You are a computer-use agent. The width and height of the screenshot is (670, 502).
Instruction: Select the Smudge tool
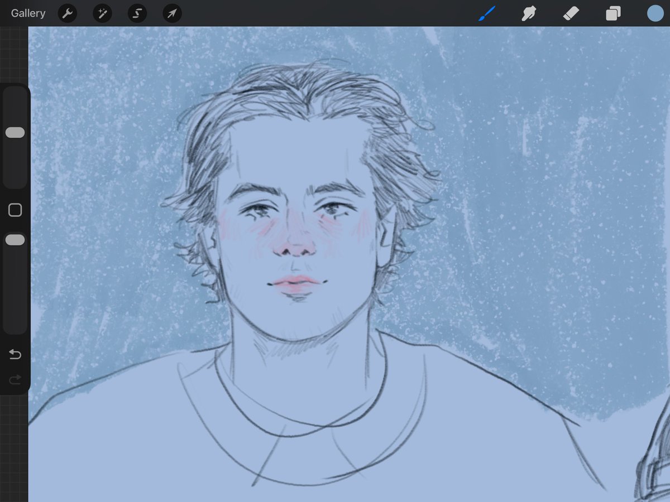click(528, 13)
